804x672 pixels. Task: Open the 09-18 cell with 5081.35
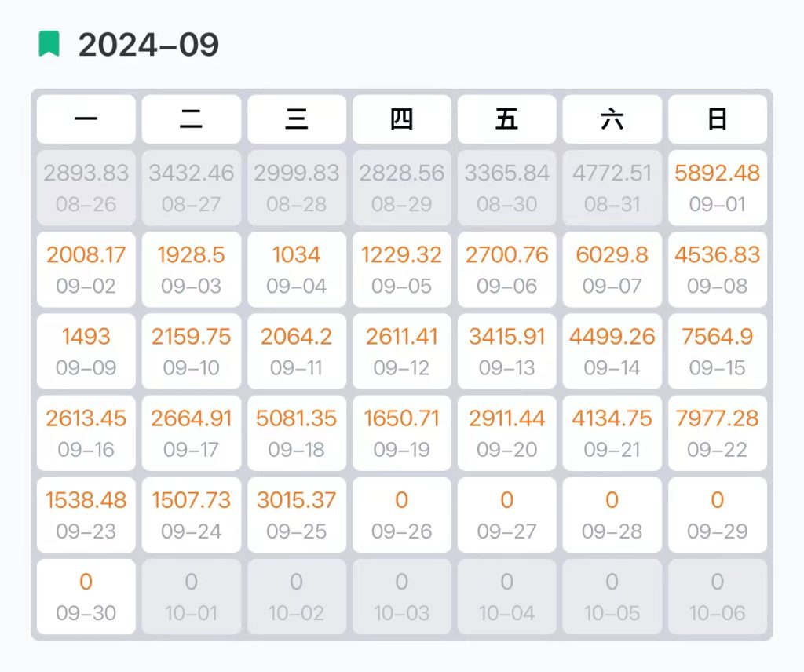[x=296, y=433]
